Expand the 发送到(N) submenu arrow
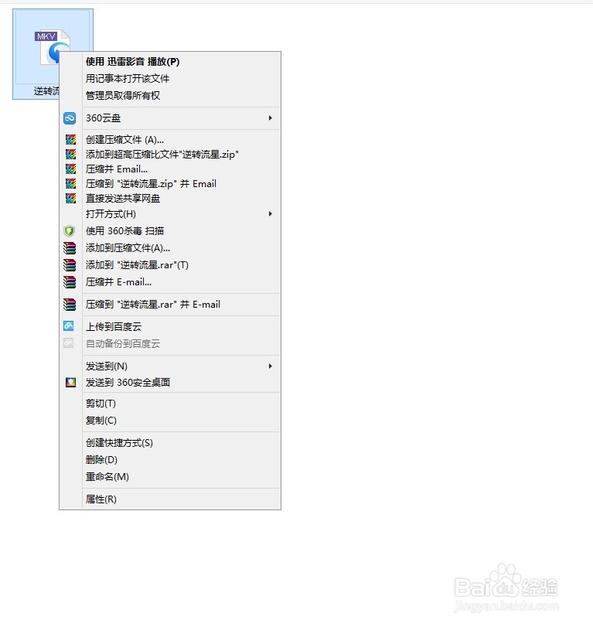This screenshot has height=627, width=593. click(271, 366)
